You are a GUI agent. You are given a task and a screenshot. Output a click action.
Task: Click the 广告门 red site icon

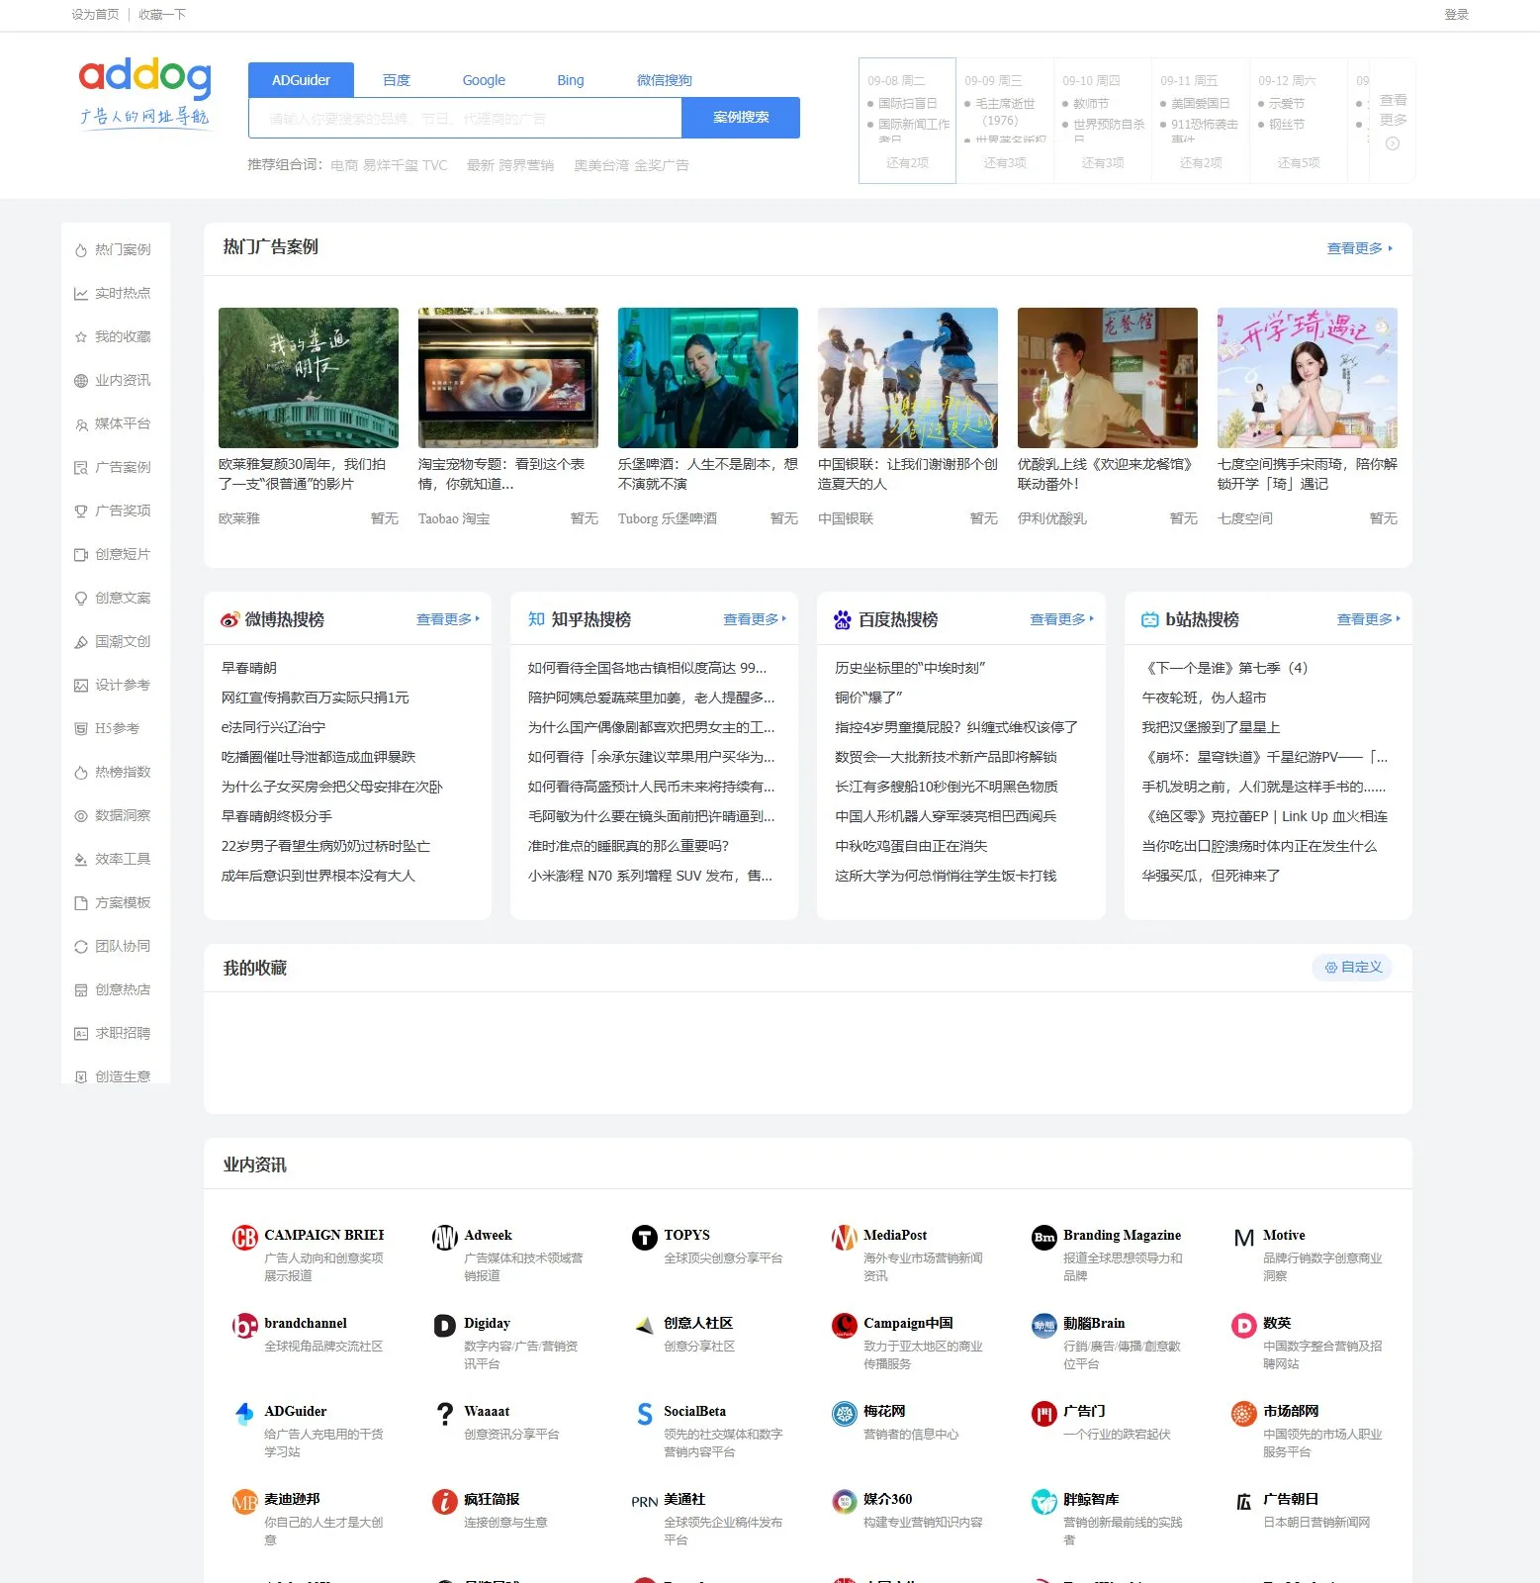(x=1044, y=1414)
